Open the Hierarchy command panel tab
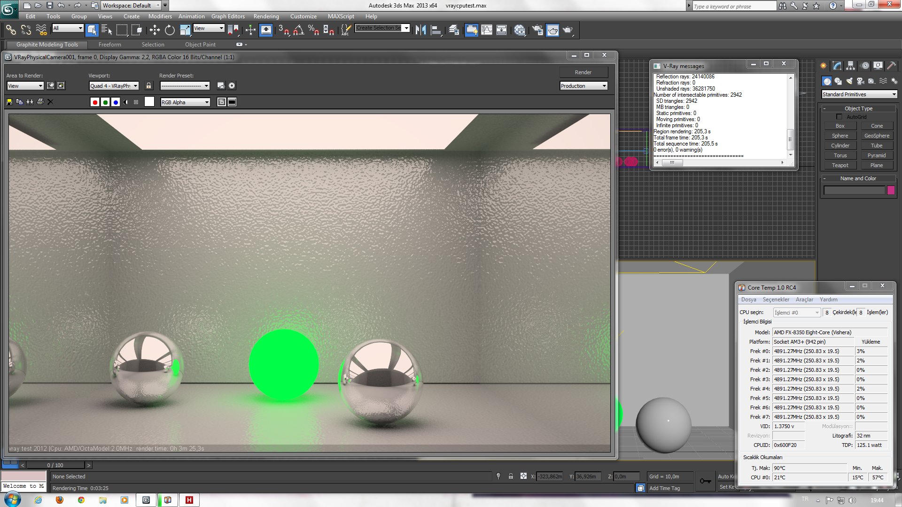 [x=850, y=66]
